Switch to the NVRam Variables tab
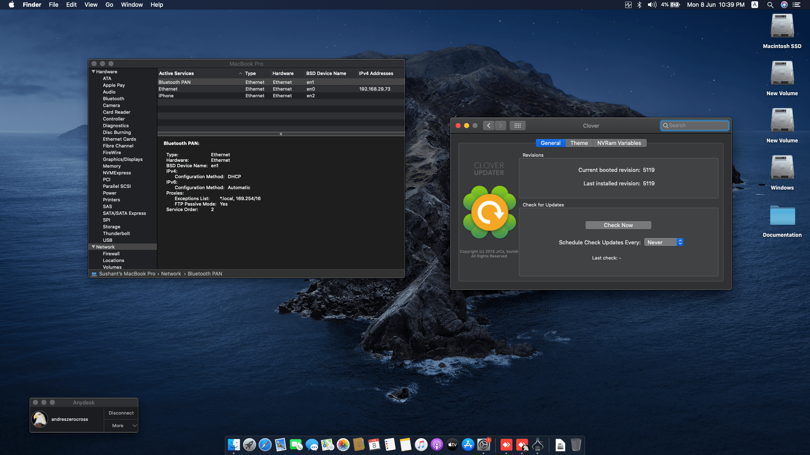This screenshot has height=455, width=810. [x=619, y=143]
